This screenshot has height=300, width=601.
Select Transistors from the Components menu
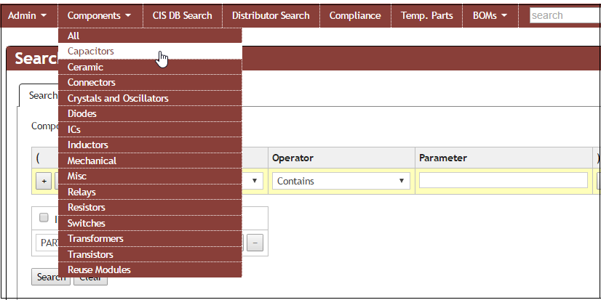[90, 254]
